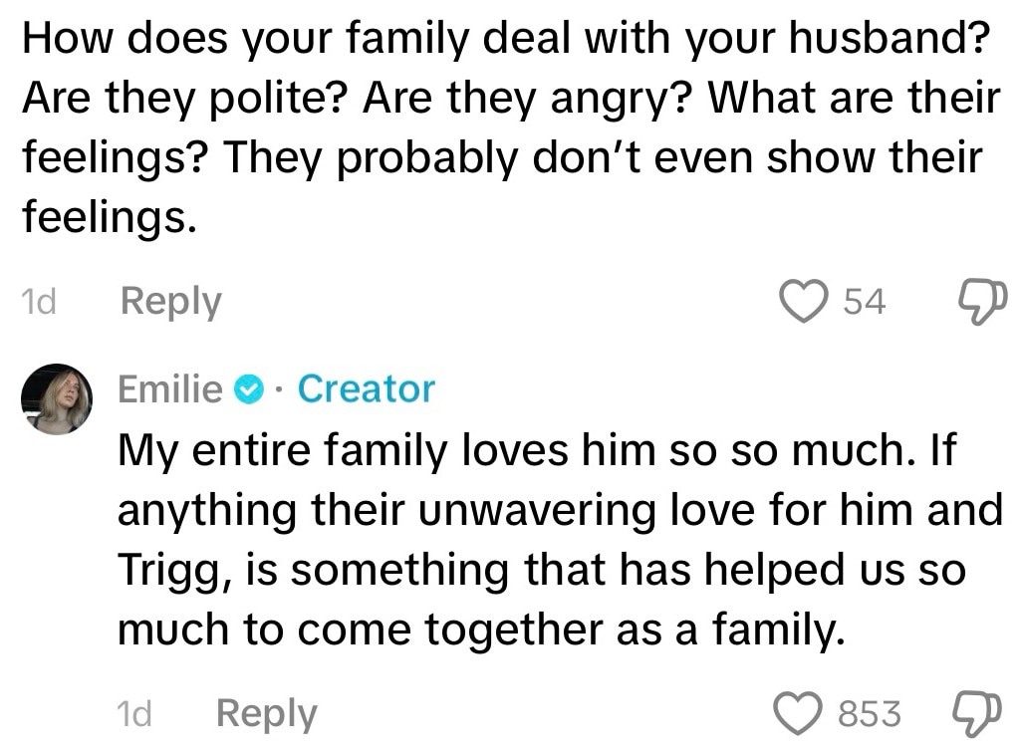Open Reply under Emilie's response
Image resolution: width=1020 pixels, height=756 pixels.
[x=265, y=712]
